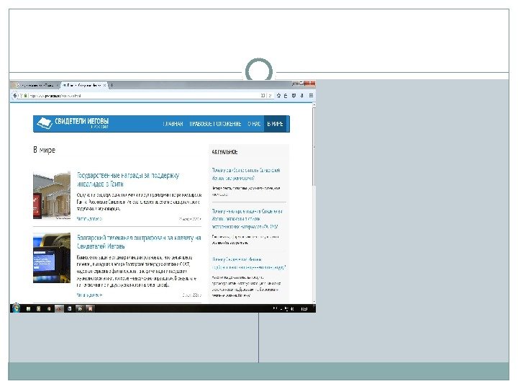Open a new tab with the plus button
The height and width of the screenshot is (389, 518).
click(112, 85)
